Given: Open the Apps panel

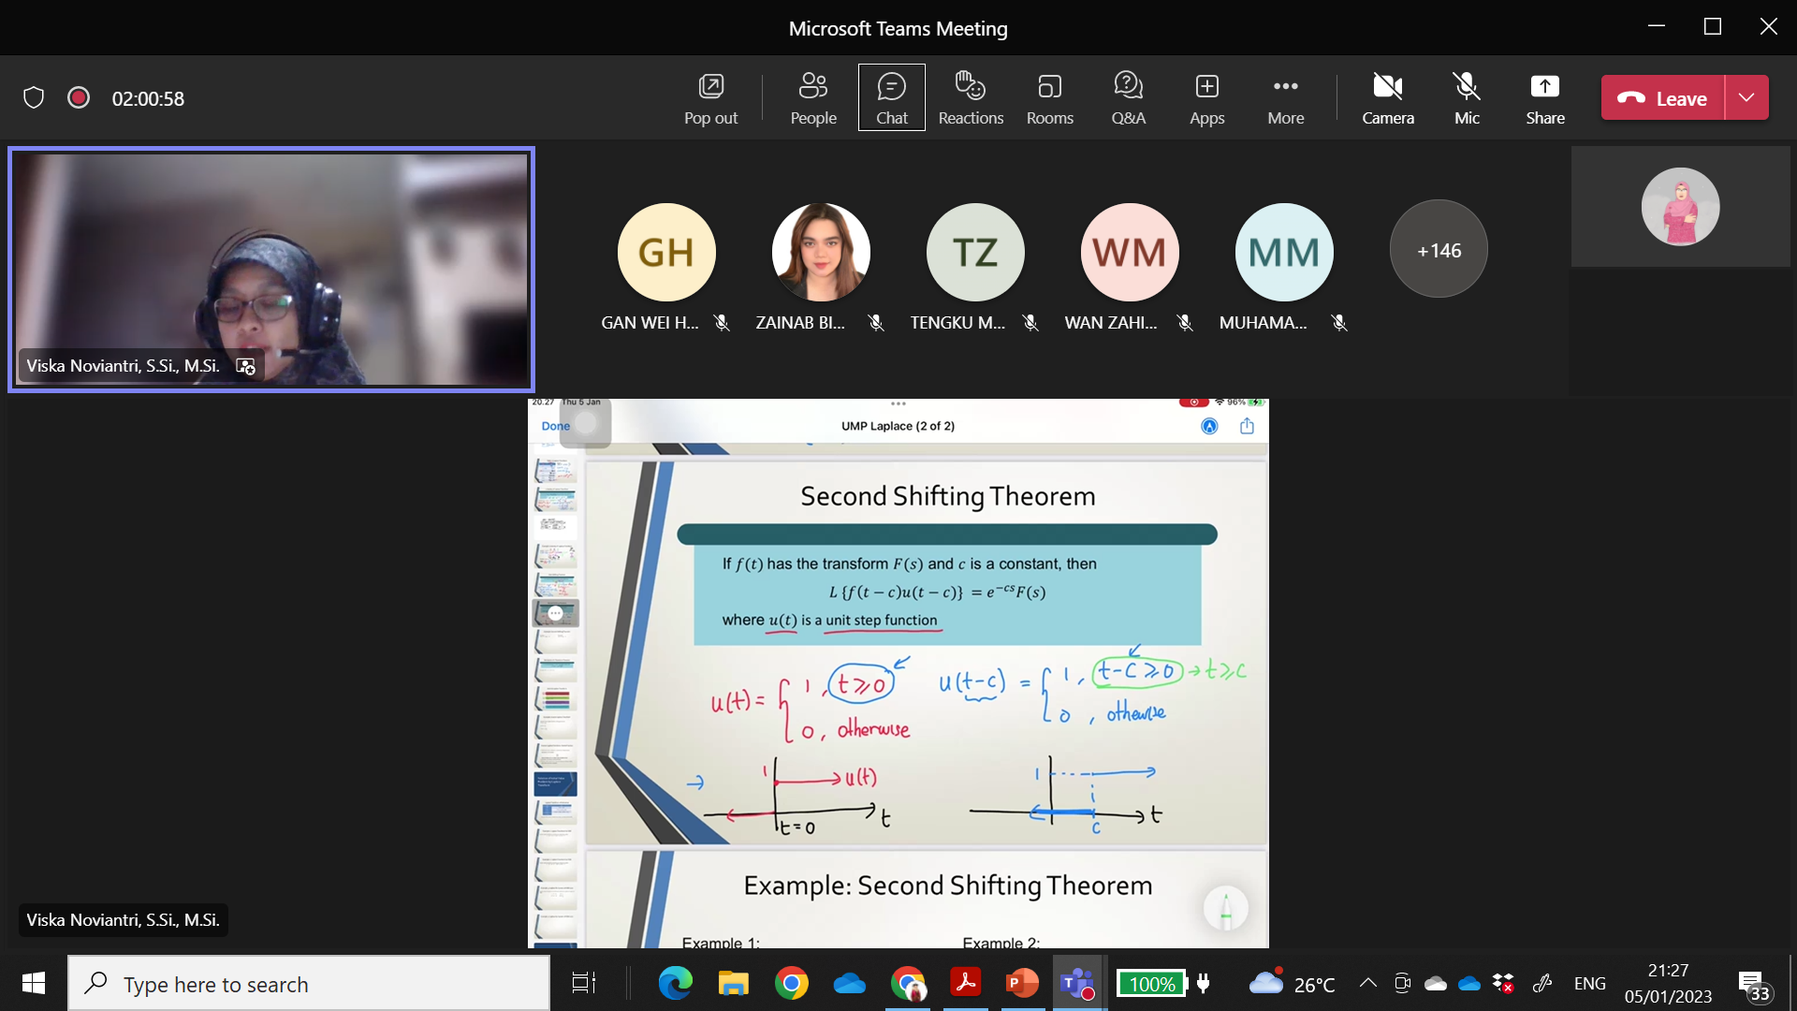Looking at the screenshot, I should tap(1206, 98).
